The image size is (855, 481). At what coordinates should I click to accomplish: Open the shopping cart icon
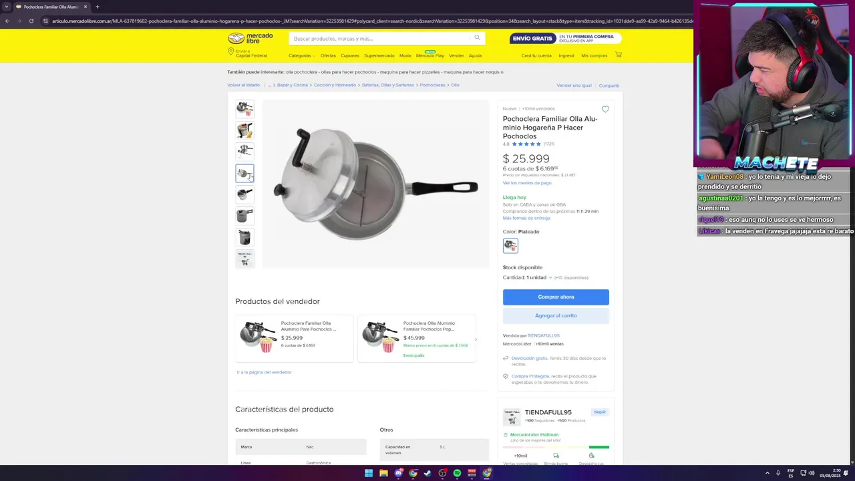pos(619,55)
